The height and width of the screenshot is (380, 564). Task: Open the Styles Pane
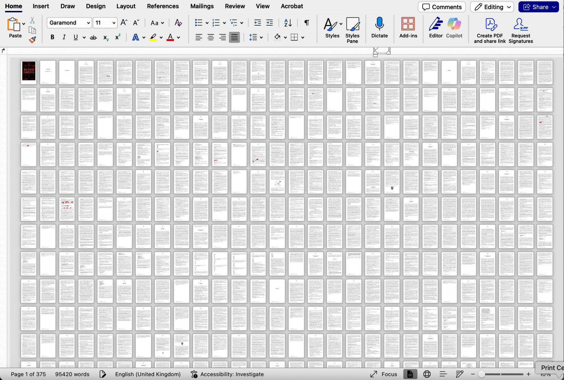(352, 30)
